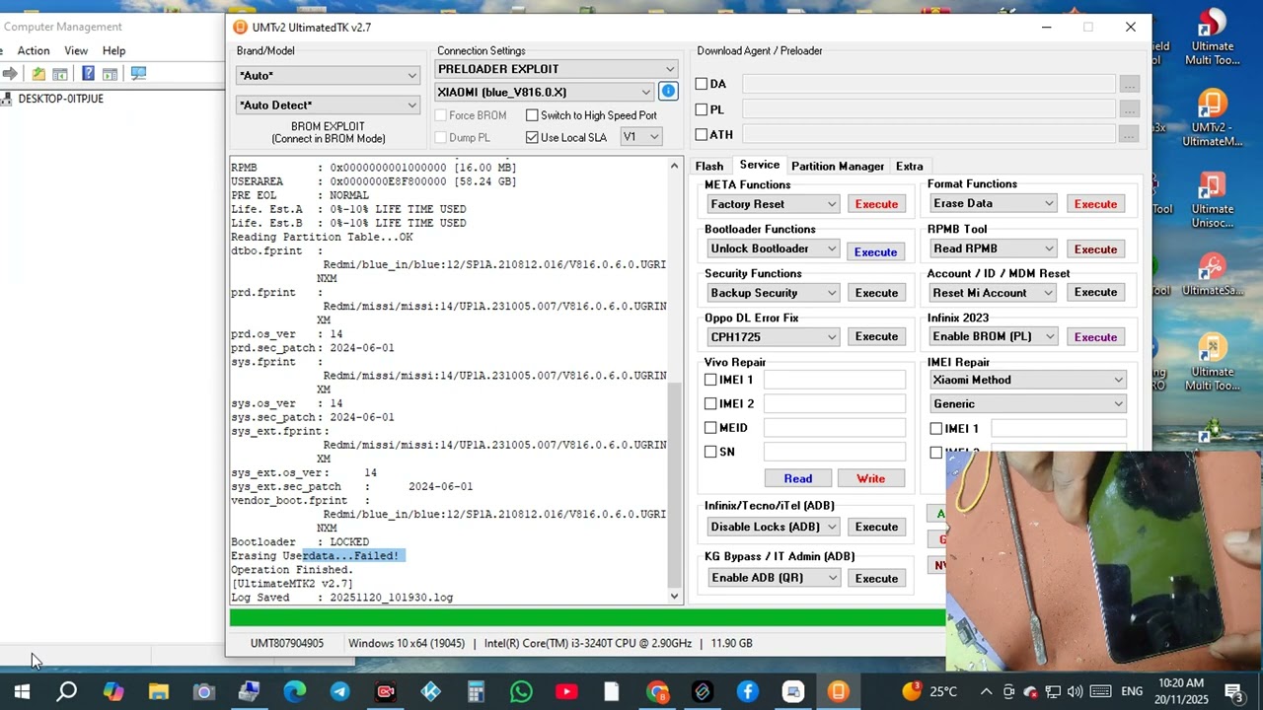
Task: Click the DA file browse button
Action: pos(1129,84)
